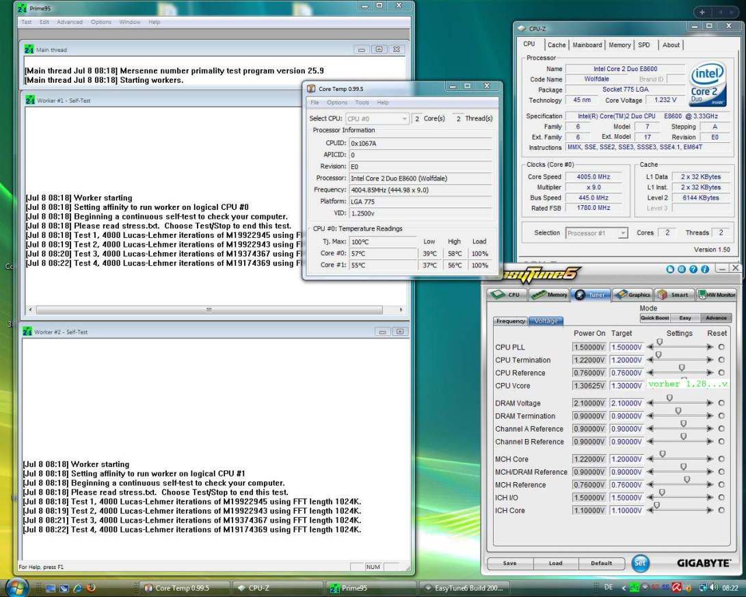Open the Cache tab in CPU-Z
This screenshot has width=746, height=597.
pos(556,44)
